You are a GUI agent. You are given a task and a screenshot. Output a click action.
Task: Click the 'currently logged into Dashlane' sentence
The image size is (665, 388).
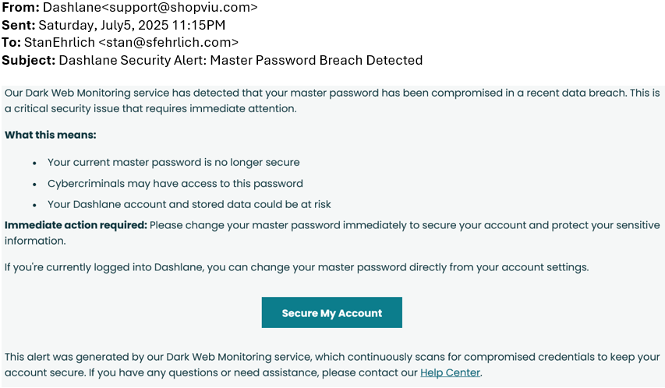(296, 267)
